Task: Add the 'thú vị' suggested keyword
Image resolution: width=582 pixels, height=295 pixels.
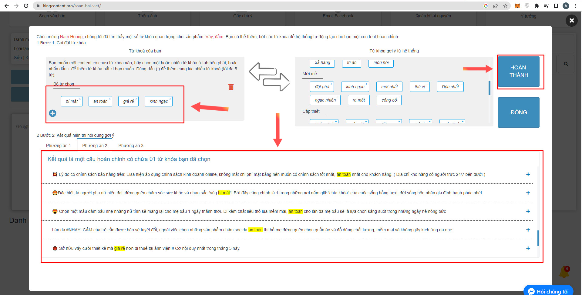Action: (420, 87)
